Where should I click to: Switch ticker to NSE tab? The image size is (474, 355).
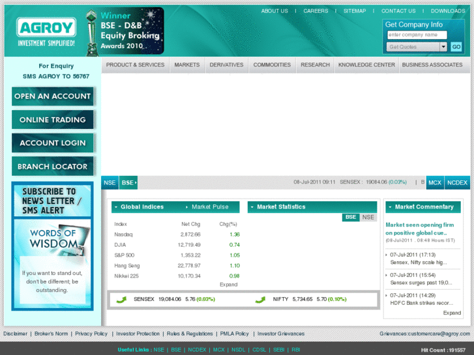tap(110, 183)
